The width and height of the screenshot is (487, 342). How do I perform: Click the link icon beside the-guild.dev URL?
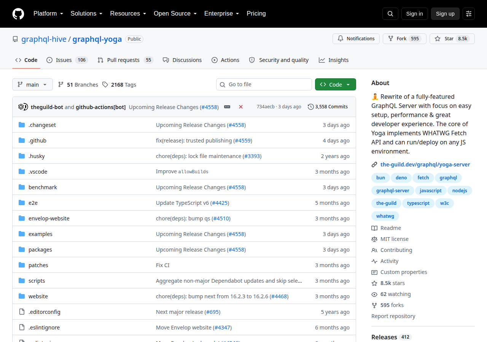374,165
